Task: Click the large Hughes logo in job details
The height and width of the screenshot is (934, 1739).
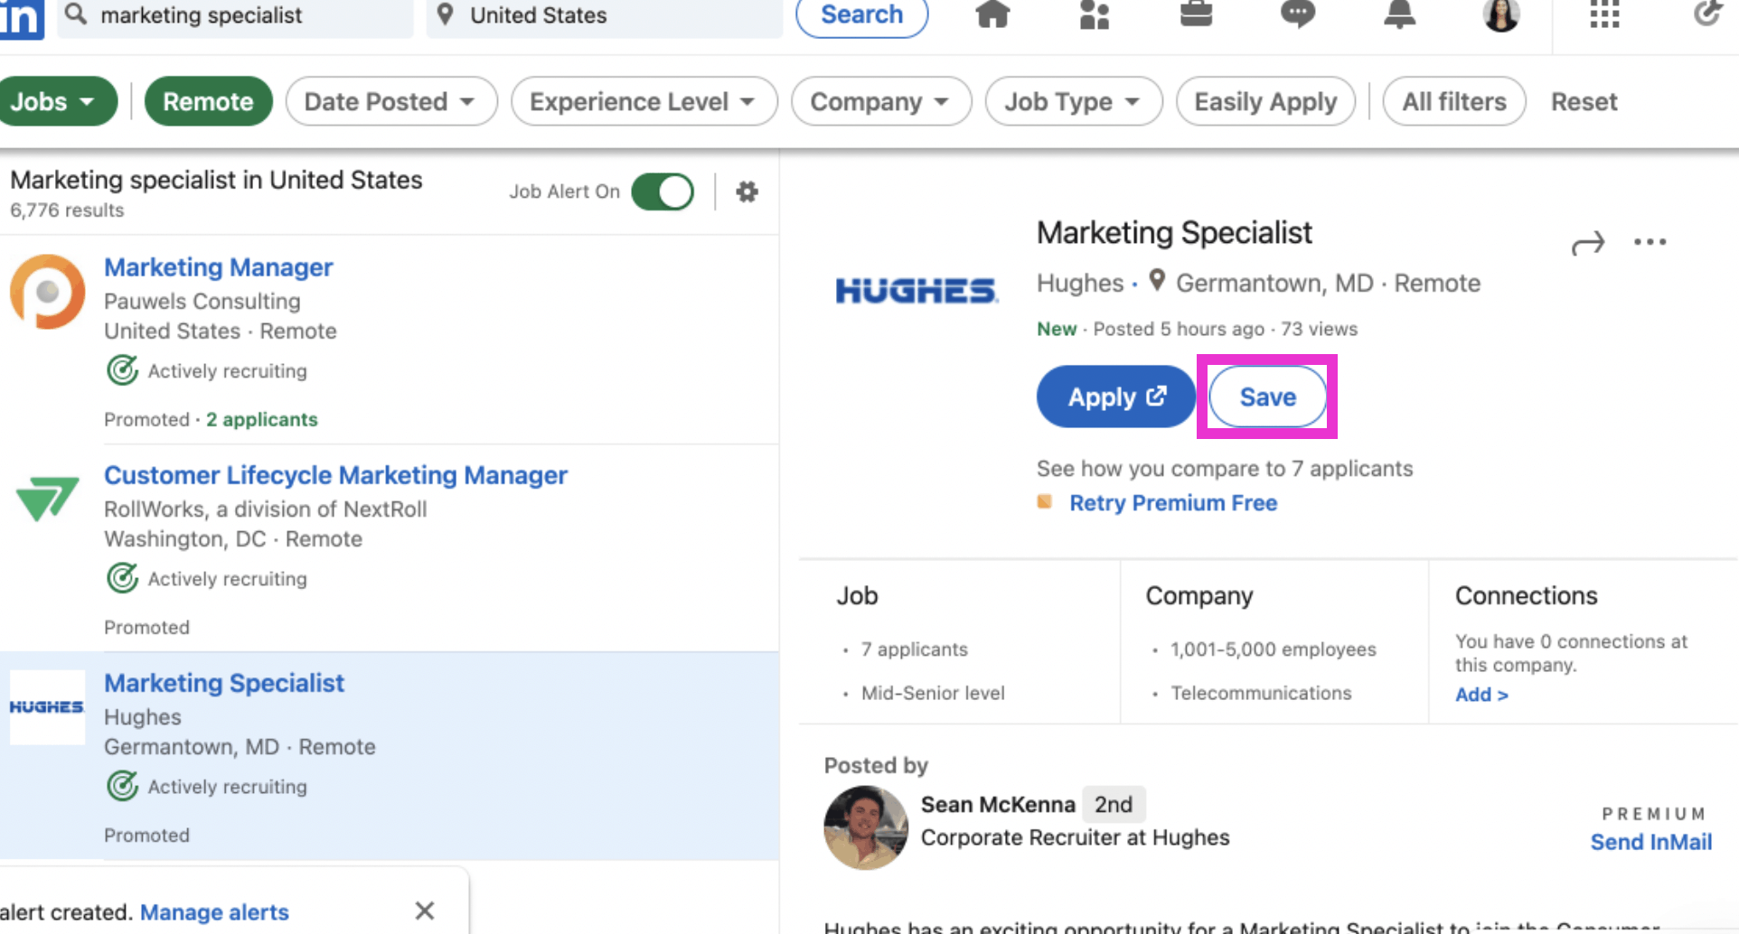Action: [916, 290]
